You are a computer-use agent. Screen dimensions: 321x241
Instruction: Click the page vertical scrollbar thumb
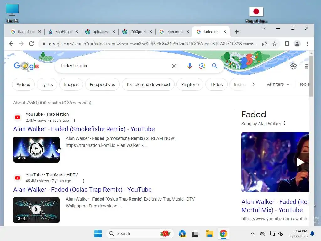(311, 76)
